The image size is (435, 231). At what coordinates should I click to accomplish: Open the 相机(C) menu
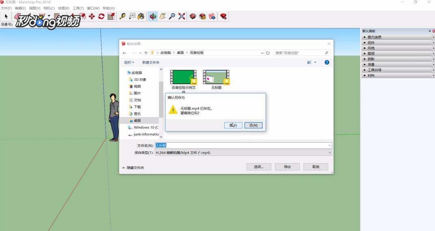pos(49,8)
